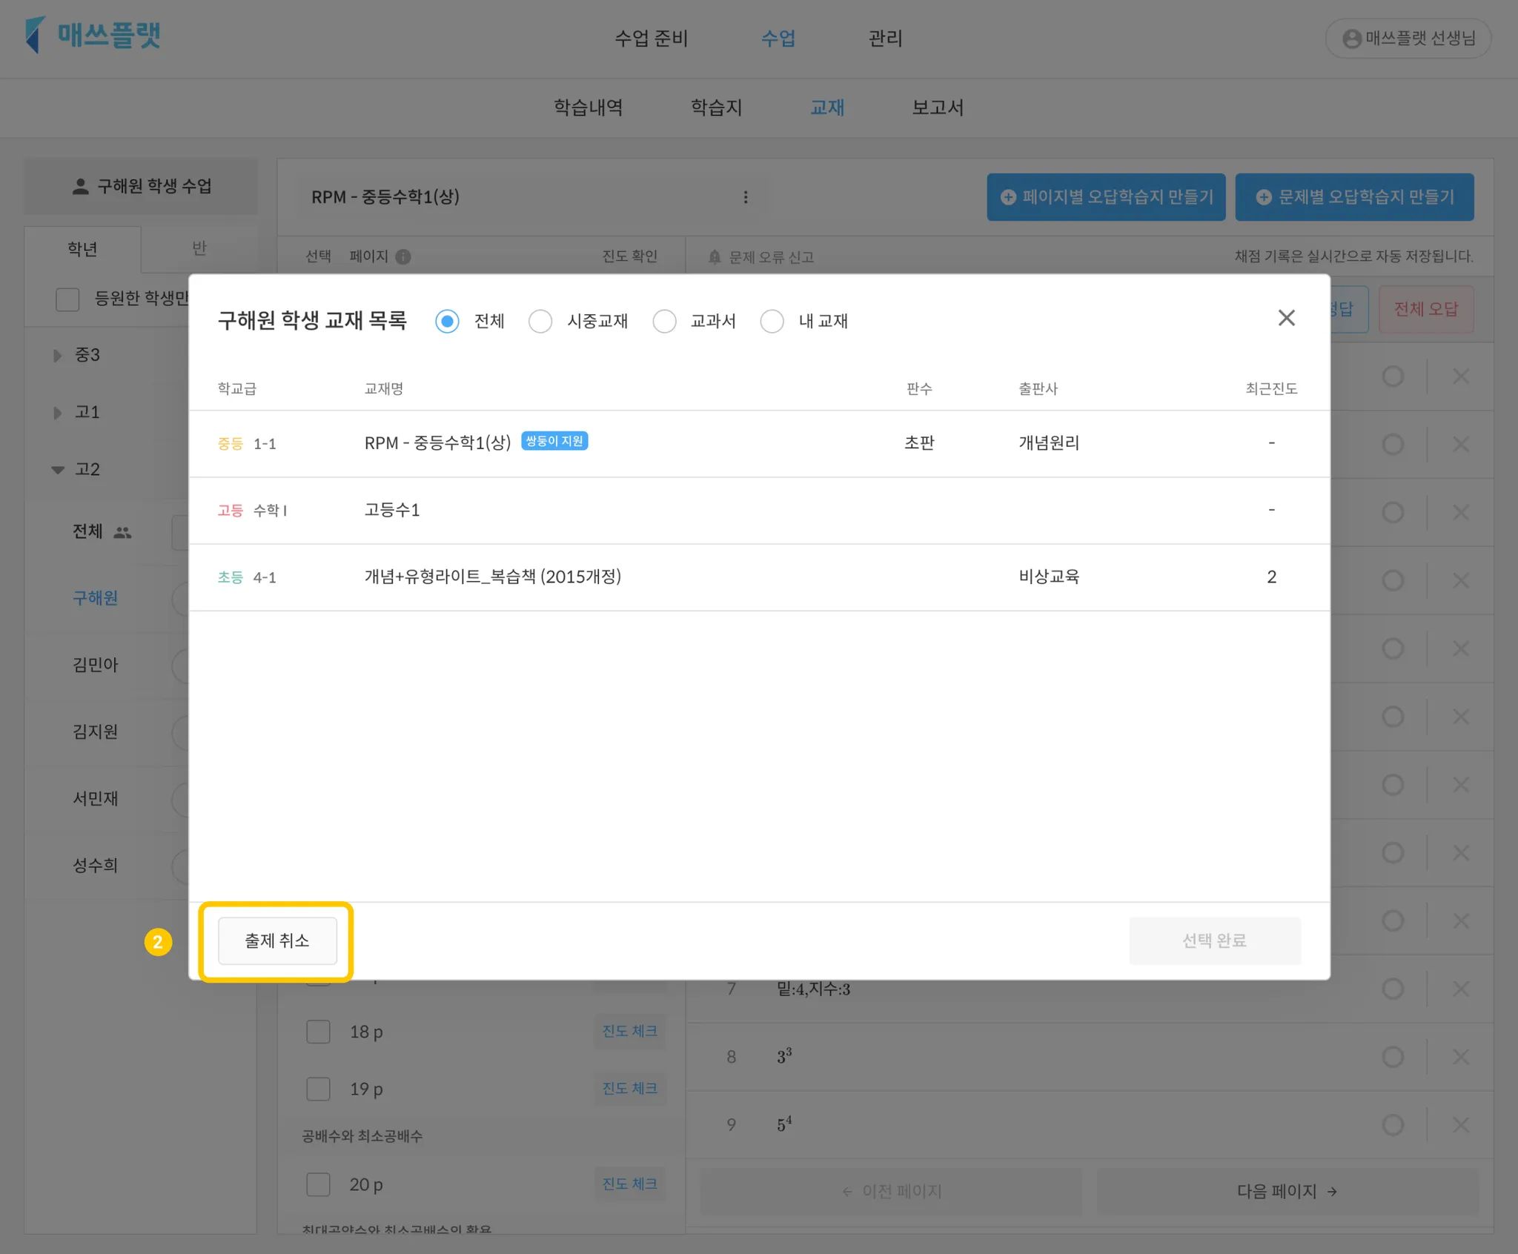Select the 시중교재 radio button
The height and width of the screenshot is (1254, 1518).
(x=540, y=322)
